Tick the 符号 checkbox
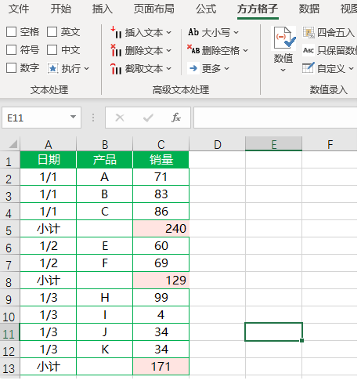This screenshot has width=361, height=384. pyautogui.click(x=11, y=49)
